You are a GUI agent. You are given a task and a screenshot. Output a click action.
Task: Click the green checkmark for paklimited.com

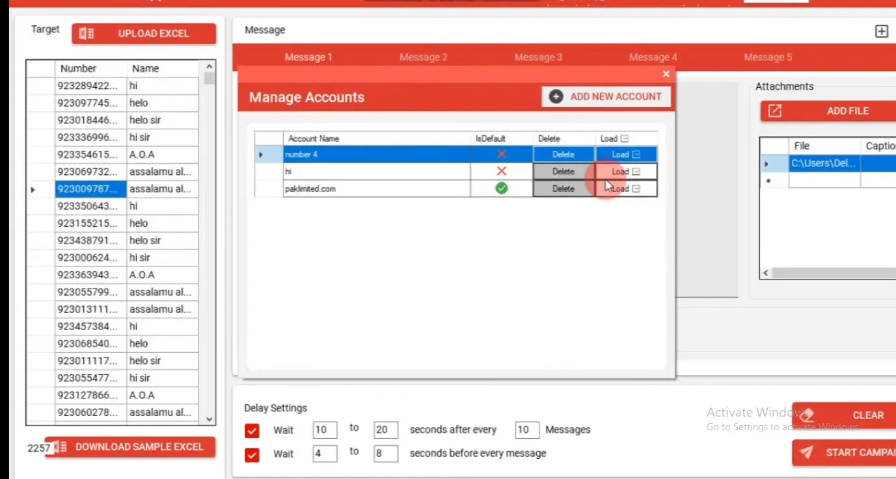pos(501,188)
